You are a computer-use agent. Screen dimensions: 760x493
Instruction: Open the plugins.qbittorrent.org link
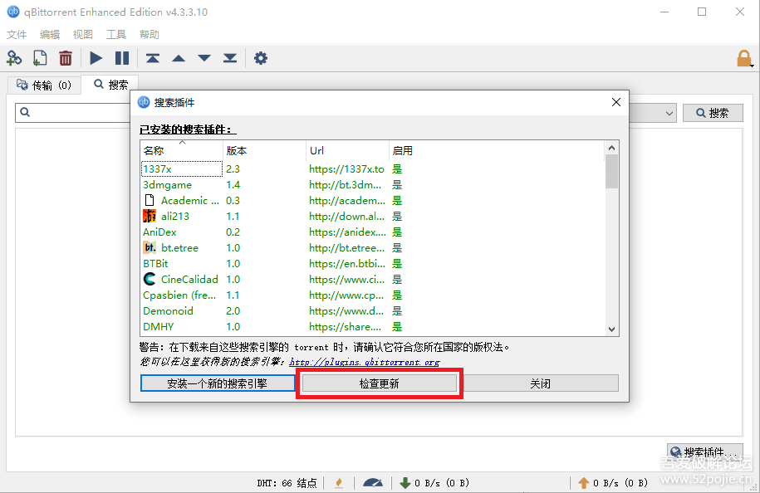[365, 362]
